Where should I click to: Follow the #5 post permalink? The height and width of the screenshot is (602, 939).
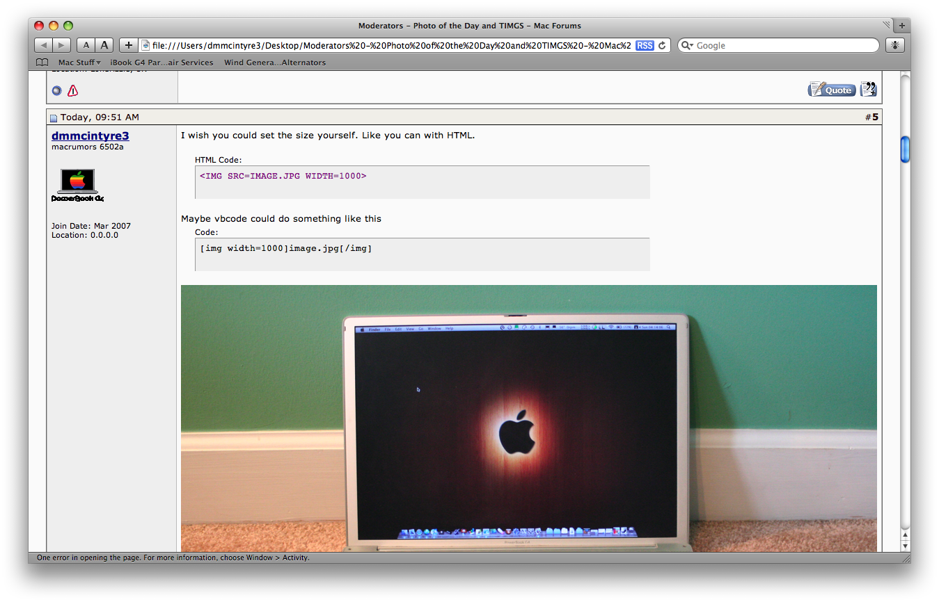pos(875,117)
